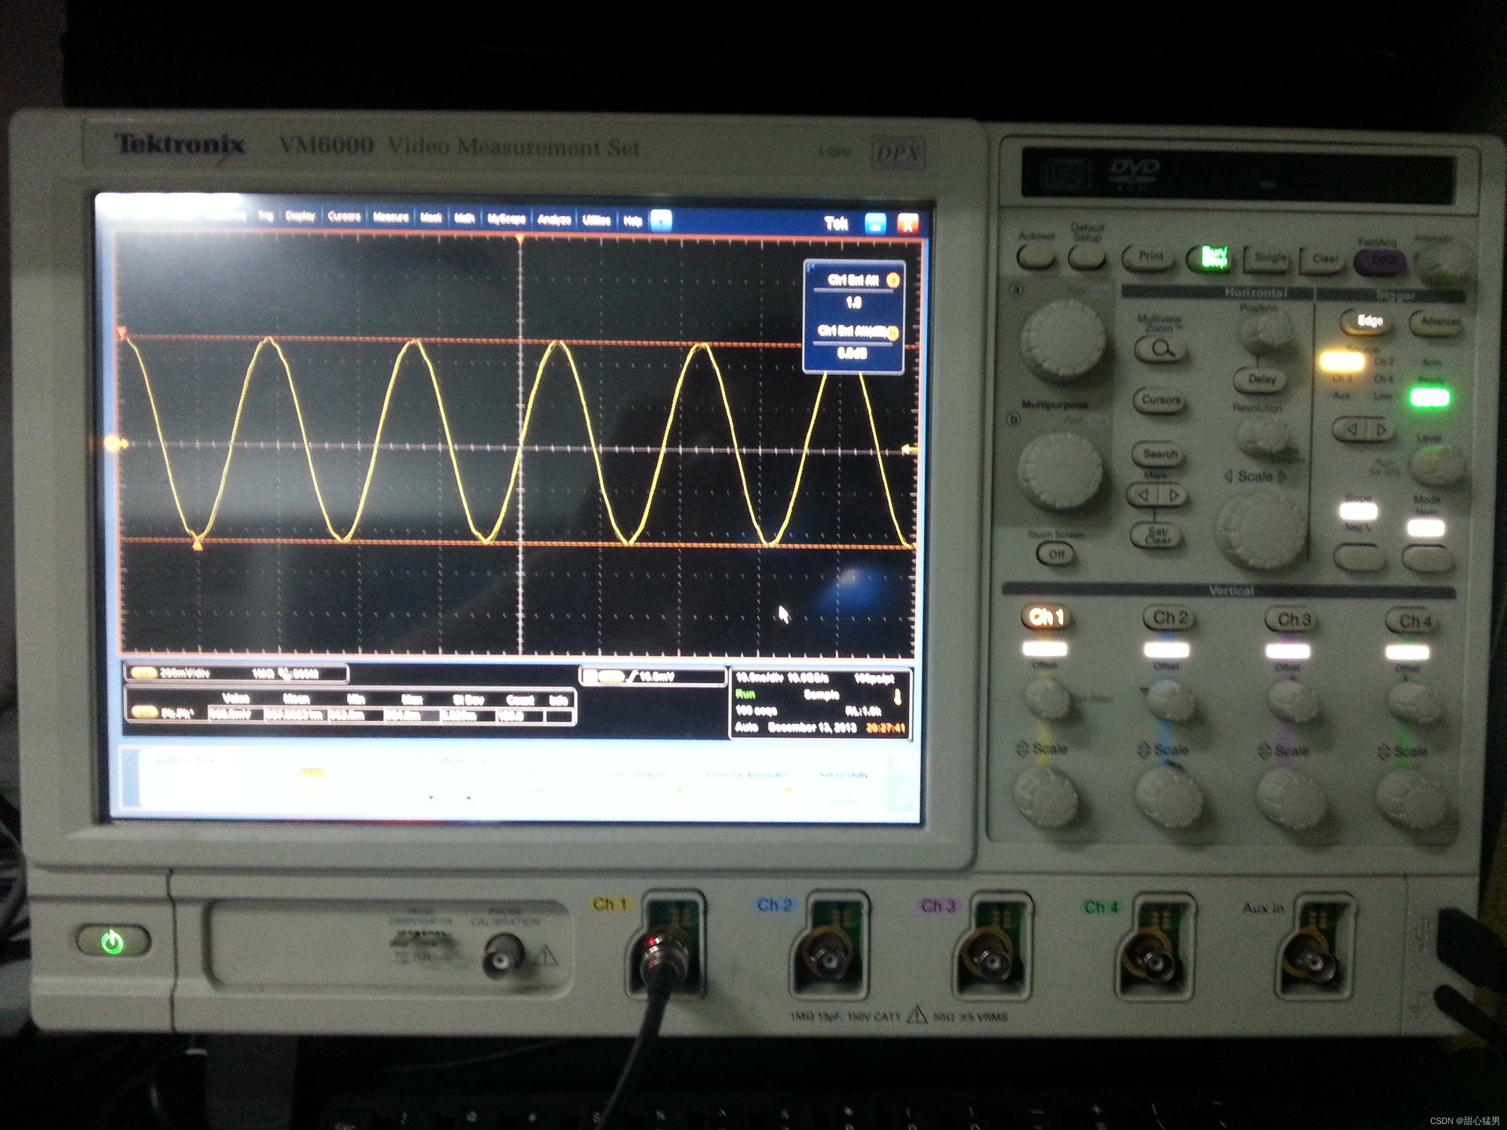Click the knob 'a' badge on Ch1 Ext Att
The width and height of the screenshot is (1507, 1130).
pos(892,280)
